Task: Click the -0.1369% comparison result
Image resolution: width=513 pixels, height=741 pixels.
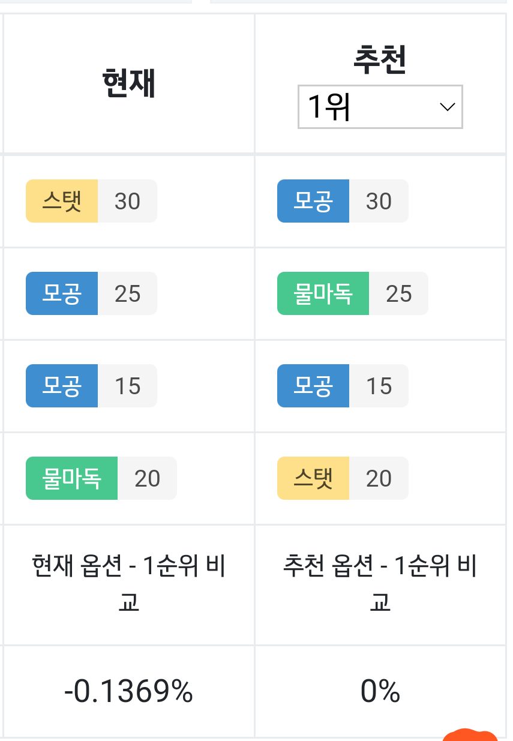Action: pyautogui.click(x=129, y=692)
